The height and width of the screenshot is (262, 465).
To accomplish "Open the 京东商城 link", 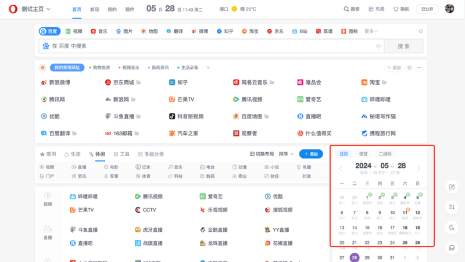I will click(x=120, y=82).
